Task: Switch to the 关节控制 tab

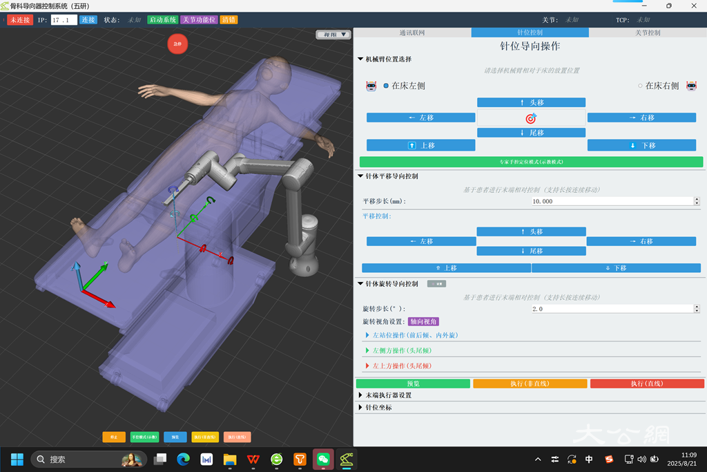Action: 647,32
